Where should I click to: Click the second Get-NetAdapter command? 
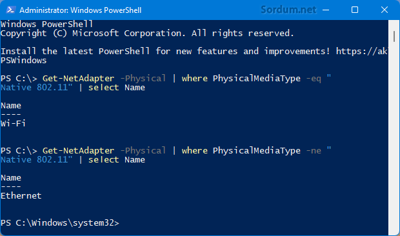[78, 150]
